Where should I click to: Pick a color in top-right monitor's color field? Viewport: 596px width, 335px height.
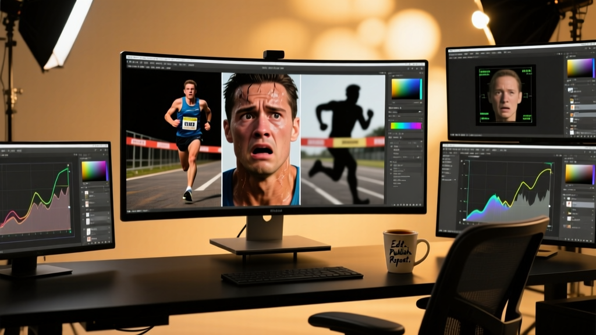[579, 69]
